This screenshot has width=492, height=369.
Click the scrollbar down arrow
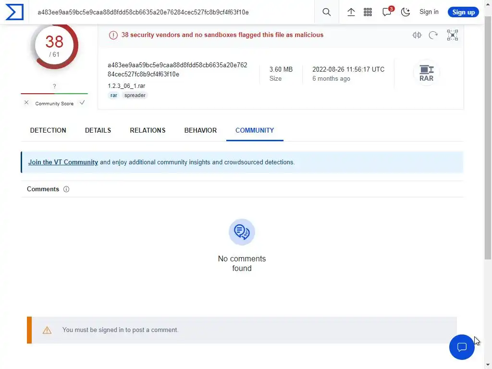click(488, 366)
